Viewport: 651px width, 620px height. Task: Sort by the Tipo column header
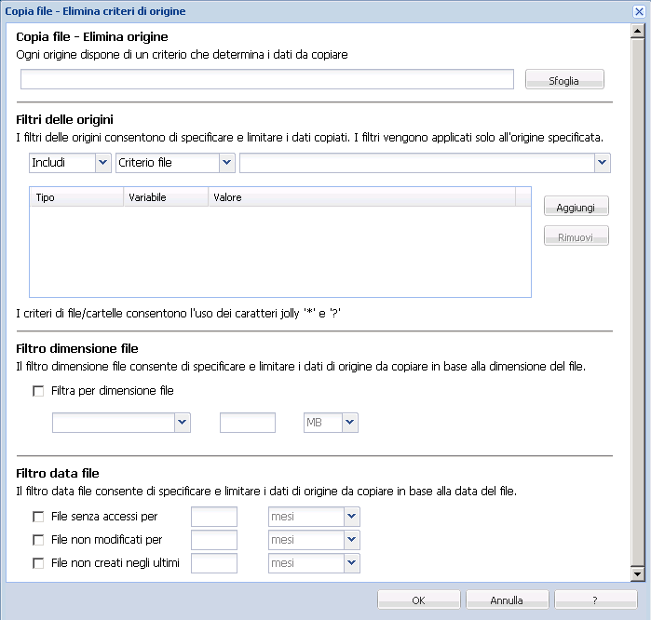coord(76,197)
